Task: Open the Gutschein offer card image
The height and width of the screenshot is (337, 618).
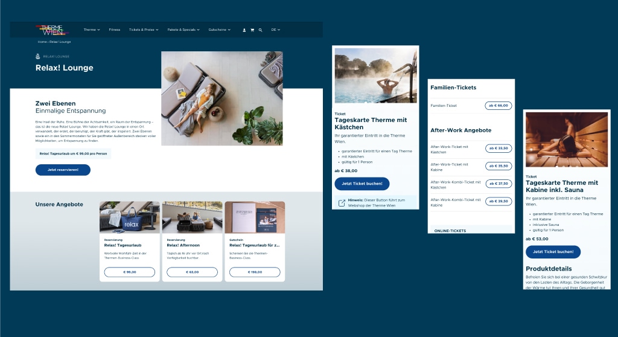Action: [255, 217]
